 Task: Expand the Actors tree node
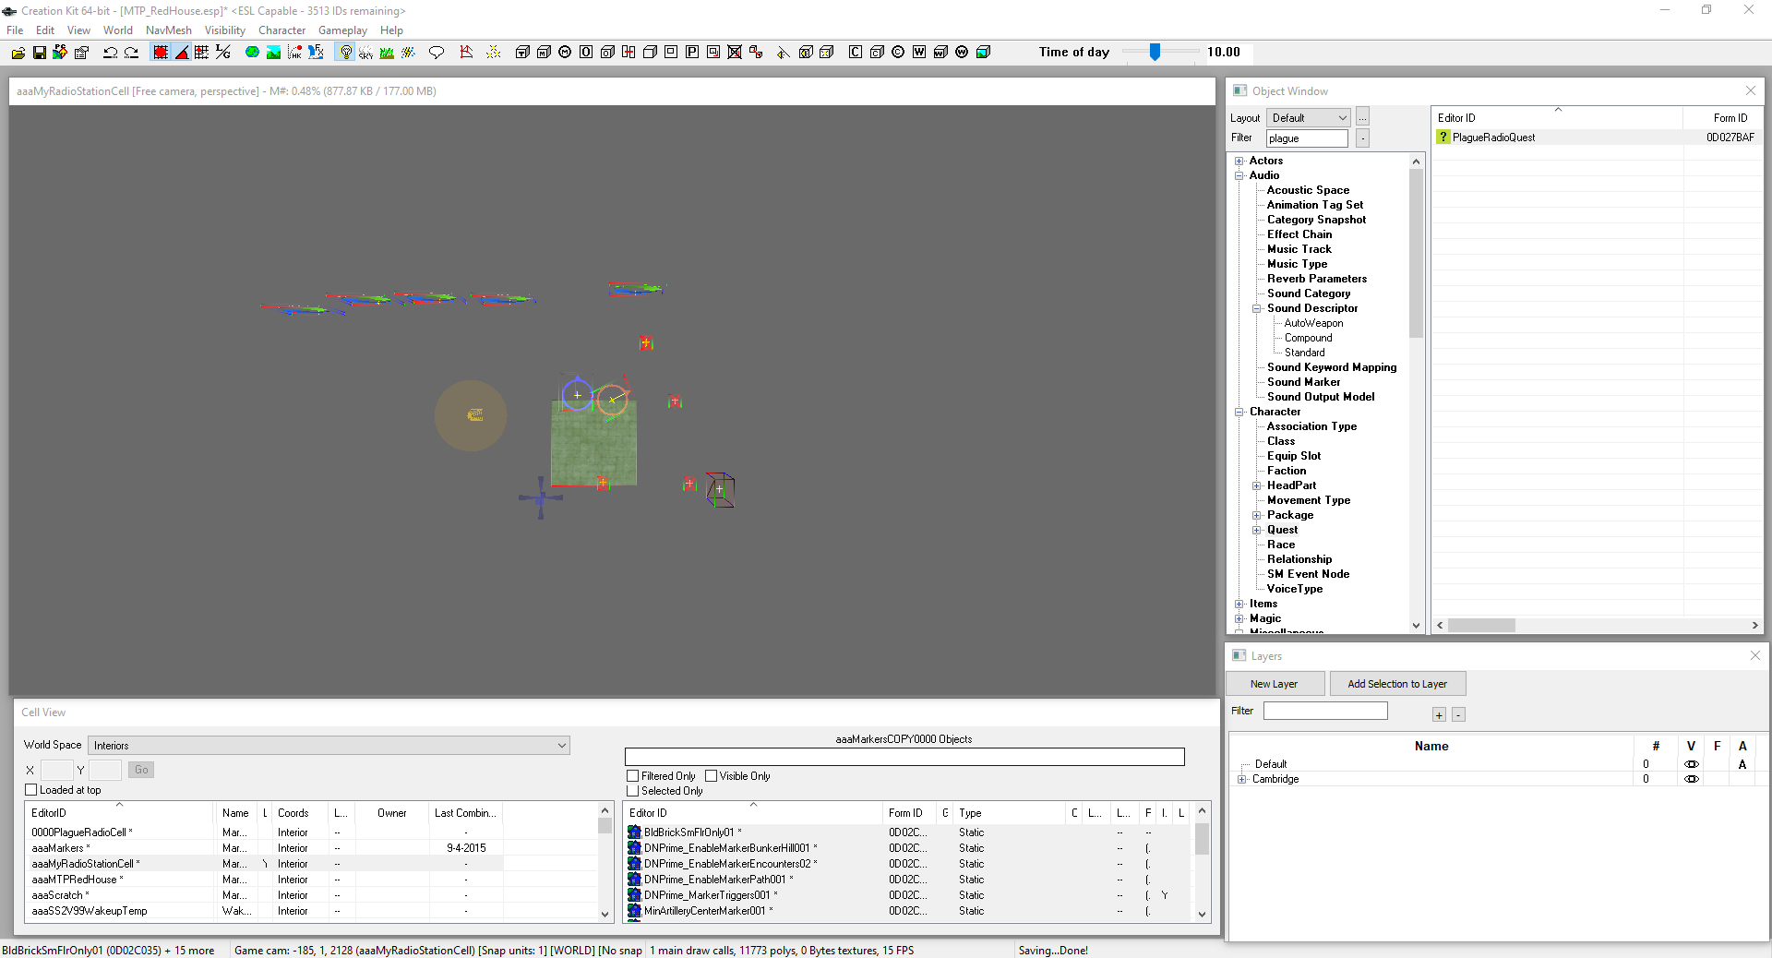coord(1239,161)
